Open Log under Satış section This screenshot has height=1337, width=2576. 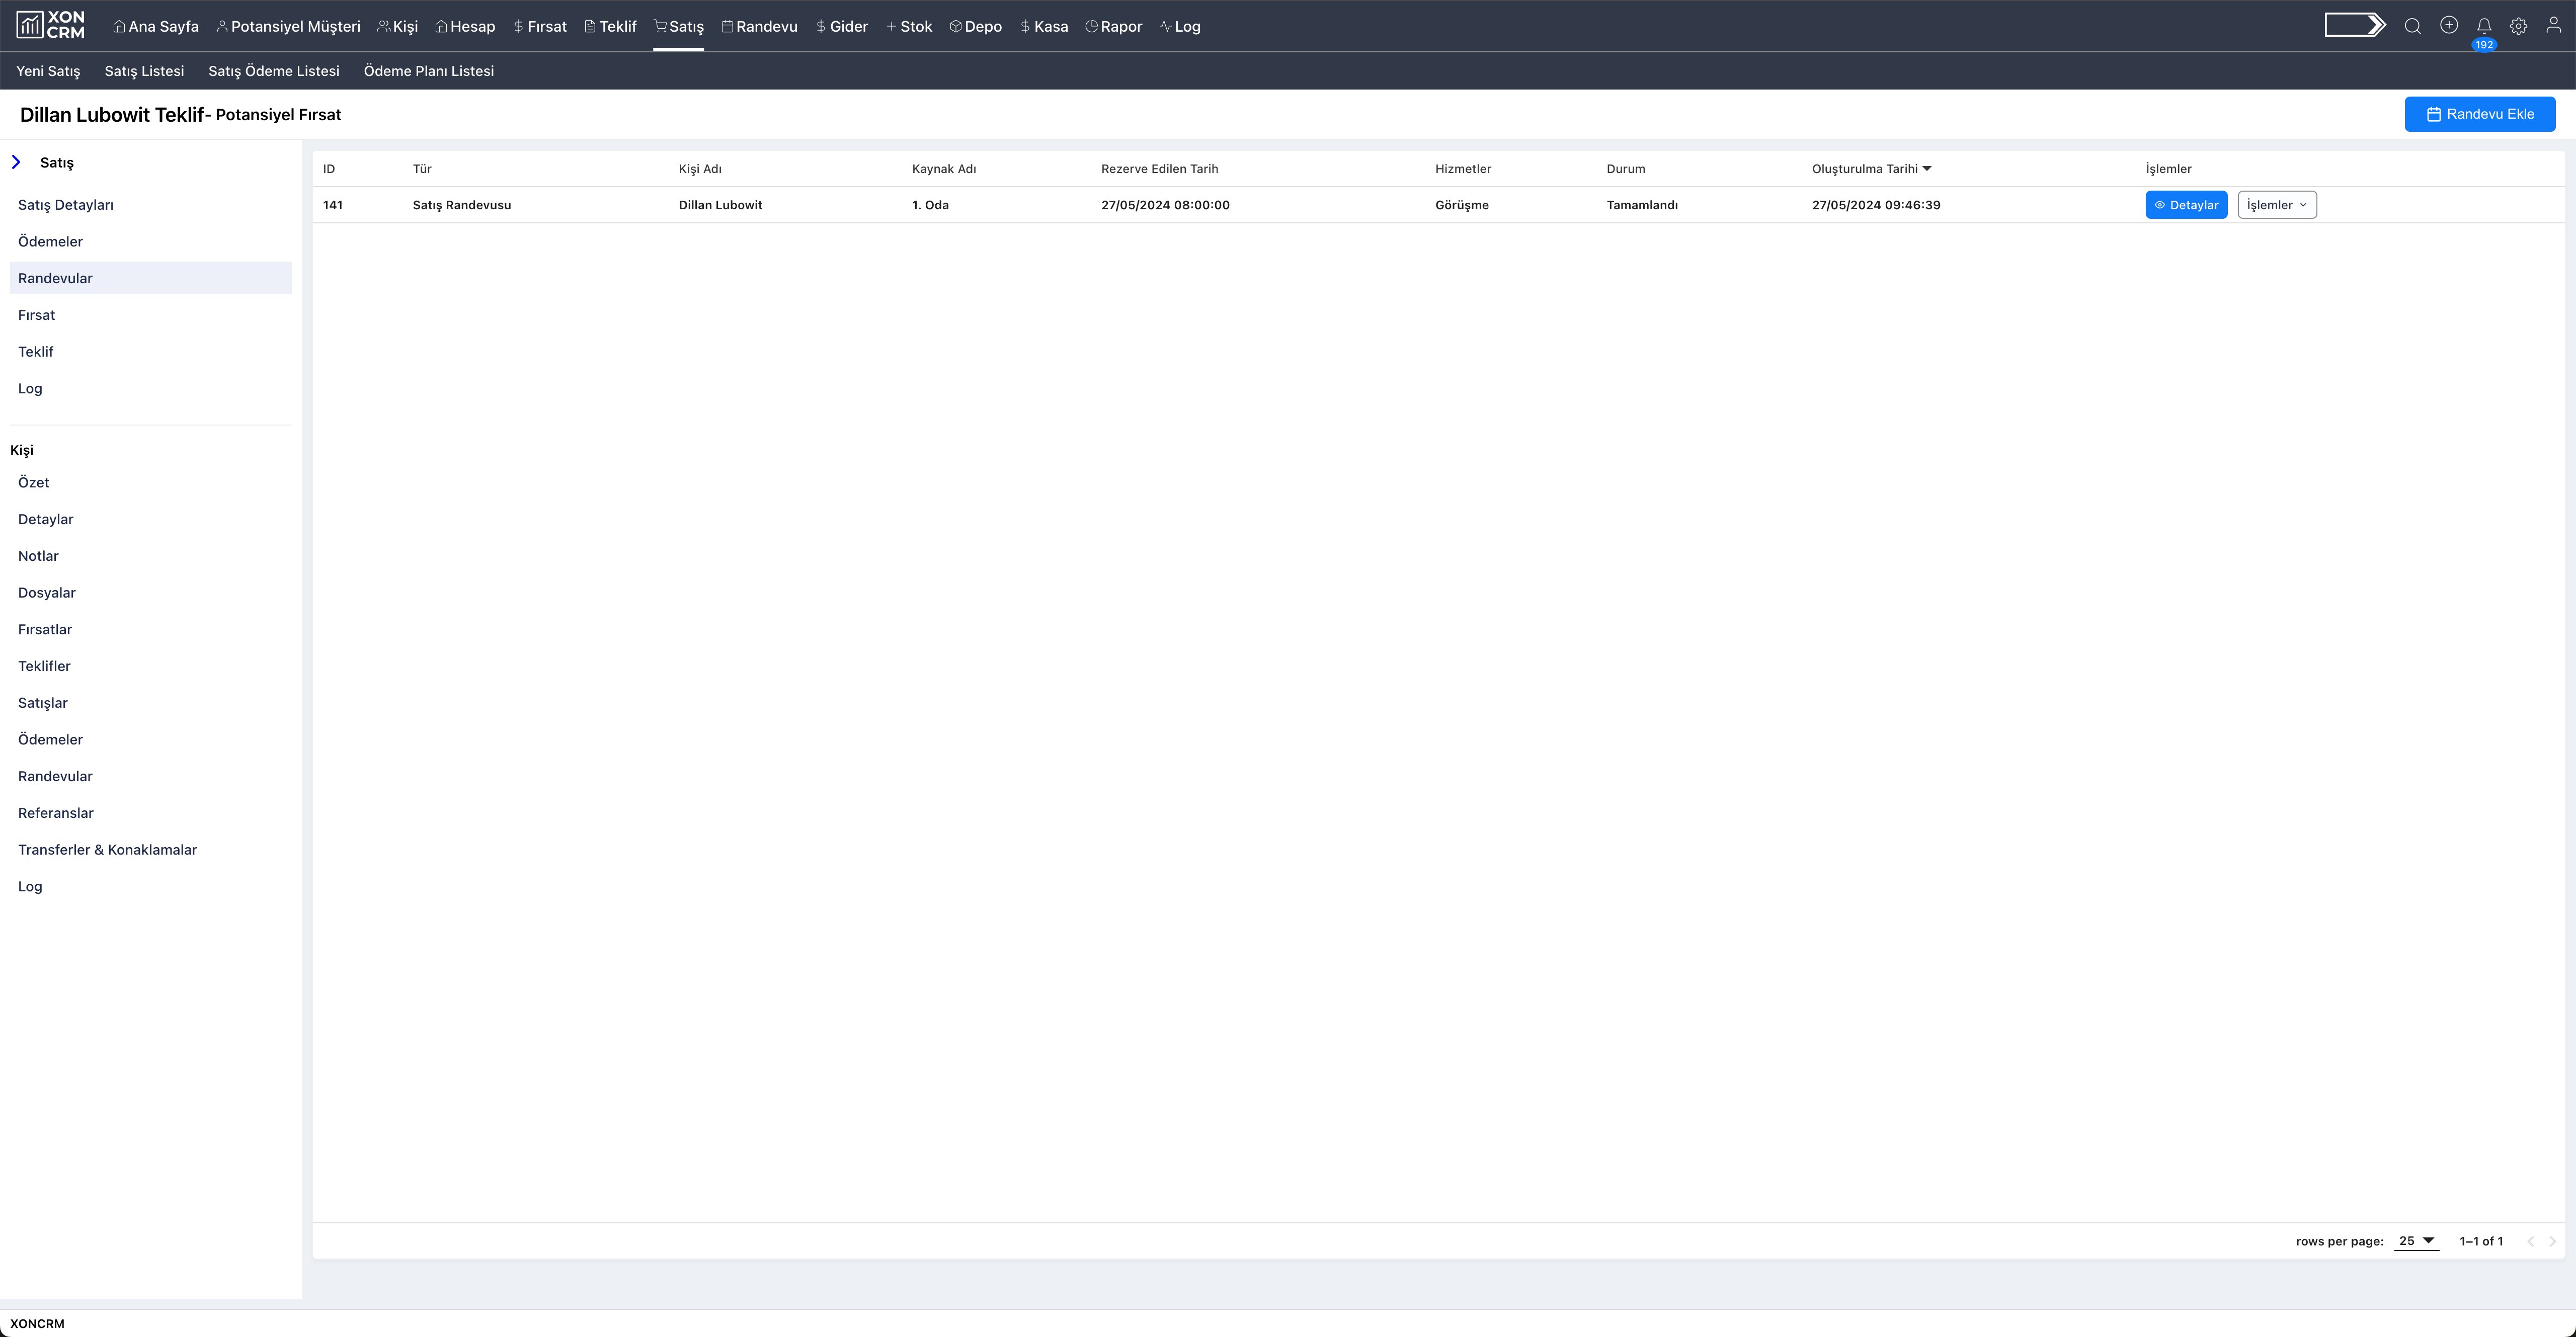tap(30, 389)
